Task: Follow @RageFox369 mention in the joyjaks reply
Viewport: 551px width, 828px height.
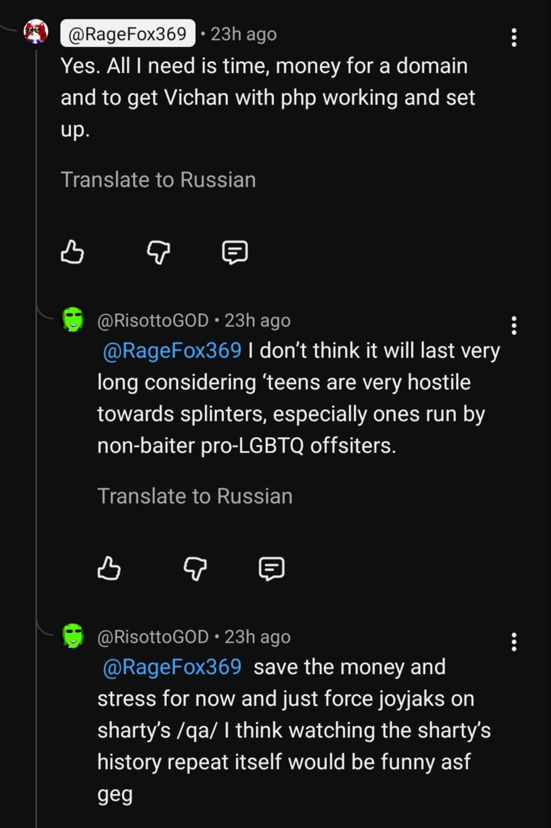Action: [172, 667]
